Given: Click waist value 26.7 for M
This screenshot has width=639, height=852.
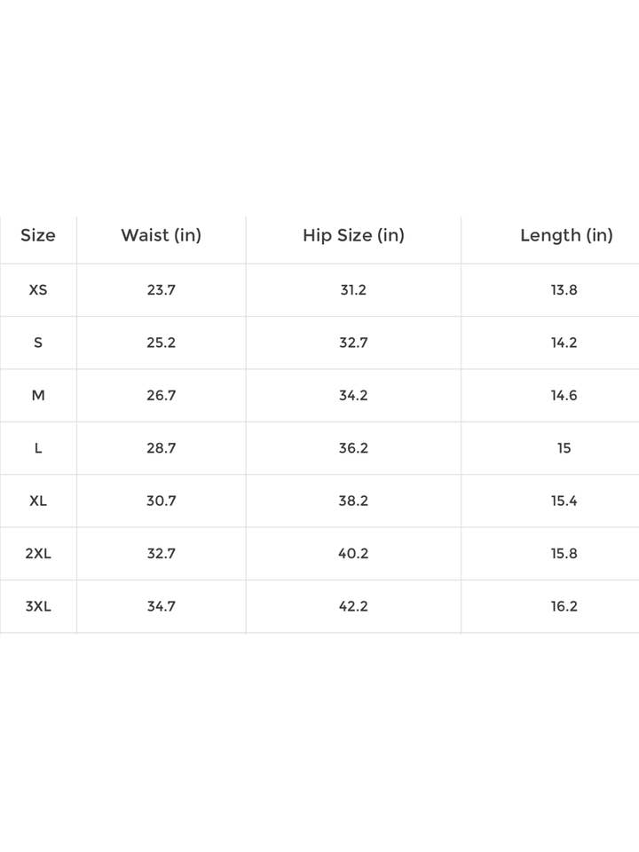Looking at the screenshot, I should [x=161, y=395].
